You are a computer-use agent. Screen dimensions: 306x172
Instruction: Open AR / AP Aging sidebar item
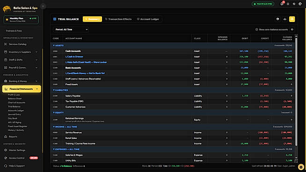point(15,122)
